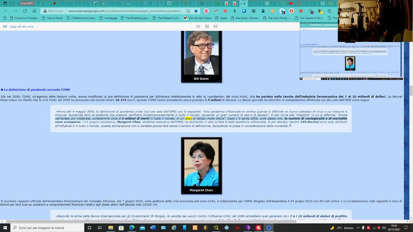Open The Trilateral Com bookmark
The height and width of the screenshot is (232, 413).
pos(166,18)
